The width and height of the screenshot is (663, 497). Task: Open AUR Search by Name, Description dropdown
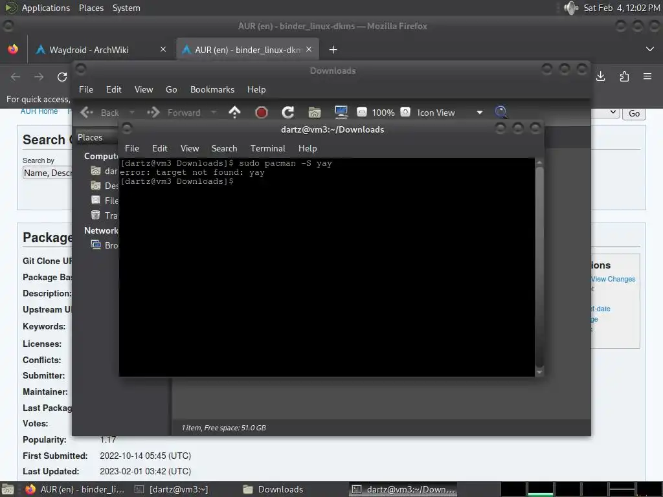pyautogui.click(x=47, y=173)
